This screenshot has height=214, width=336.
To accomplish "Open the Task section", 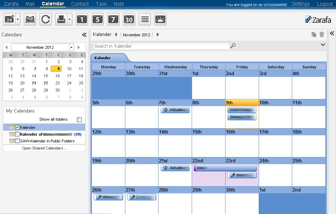I will (x=101, y=4).
